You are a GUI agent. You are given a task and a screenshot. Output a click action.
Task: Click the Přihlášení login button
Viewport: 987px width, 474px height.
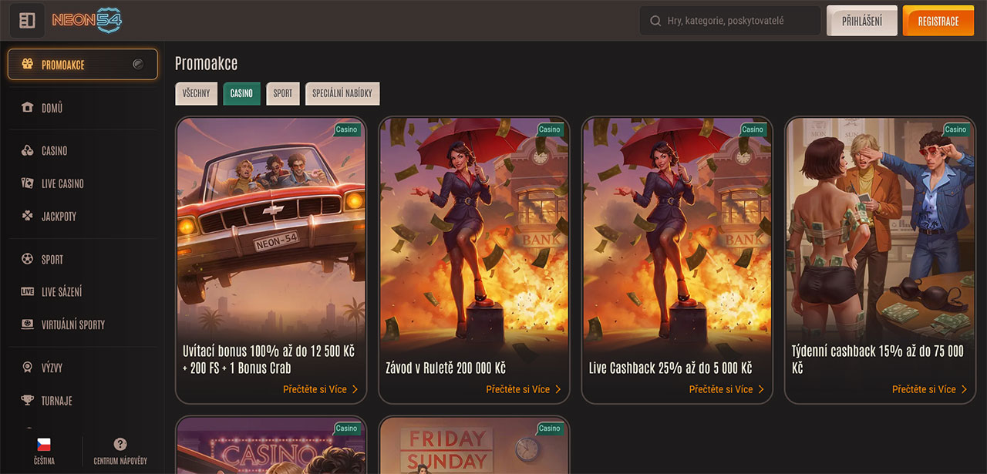[862, 21]
